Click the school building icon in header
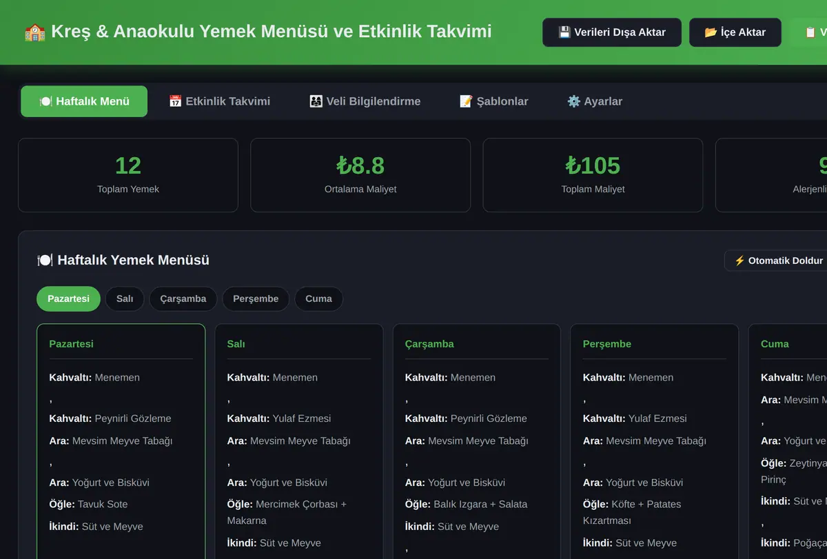Screen dimensions: 827x559 [34, 32]
